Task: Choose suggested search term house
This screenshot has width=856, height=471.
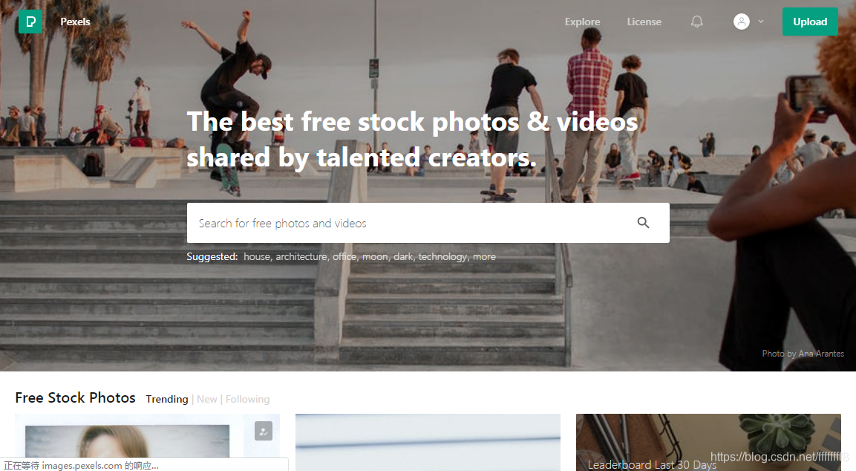Action: [x=257, y=257]
